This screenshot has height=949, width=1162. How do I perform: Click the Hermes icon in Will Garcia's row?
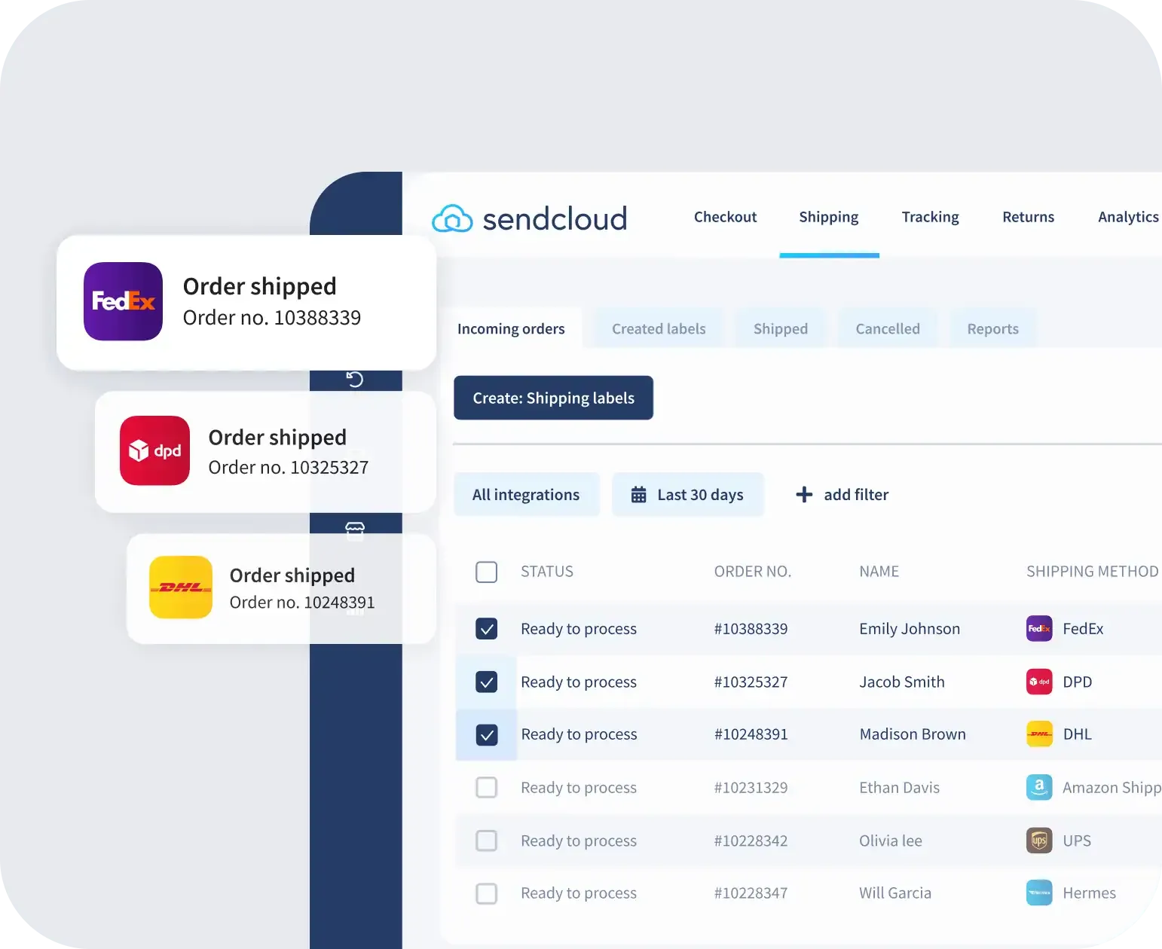(1039, 893)
